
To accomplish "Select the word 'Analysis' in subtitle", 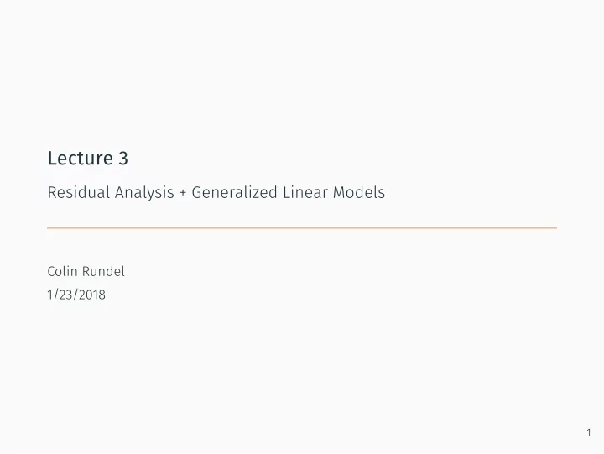I will [144, 193].
